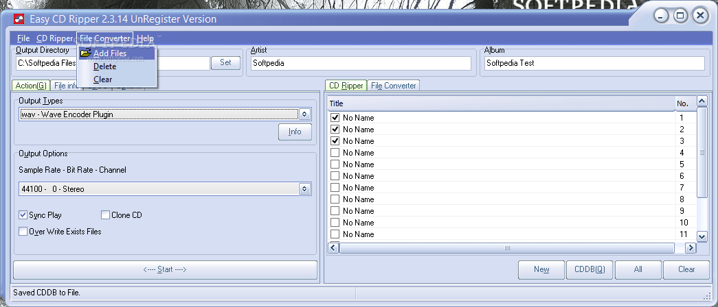
Task: Click the Info button for output type
Action: pyautogui.click(x=295, y=132)
